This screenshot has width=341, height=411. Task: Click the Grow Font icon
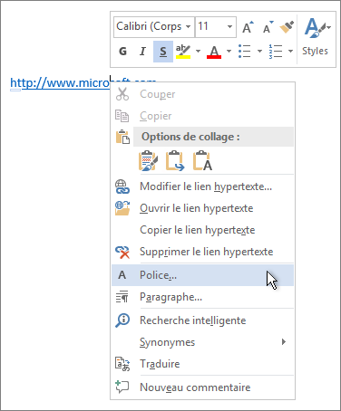248,27
